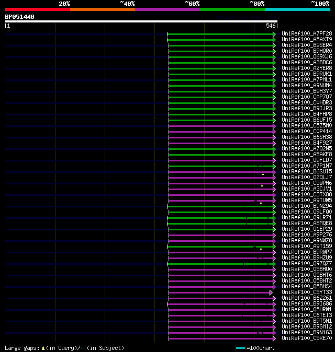This screenshot has height=352, width=335.
Task: Select UniRef100_A2YER8 label
Action: click(x=307, y=68)
